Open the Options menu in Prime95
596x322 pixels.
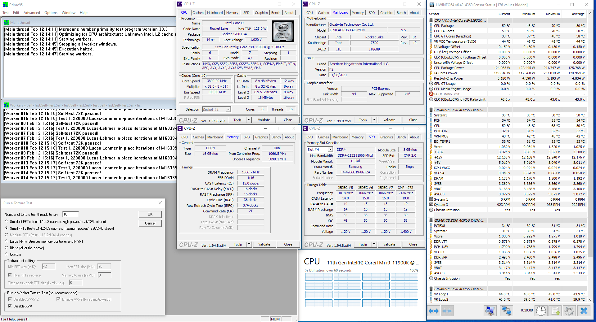[51, 13]
